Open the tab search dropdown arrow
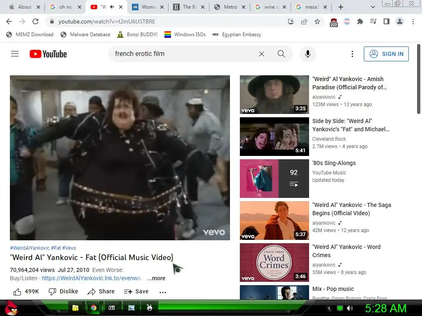This screenshot has width=422, height=316. [373, 7]
